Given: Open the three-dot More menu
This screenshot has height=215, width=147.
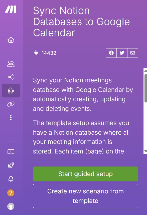Looking at the screenshot, I should coord(11,118).
